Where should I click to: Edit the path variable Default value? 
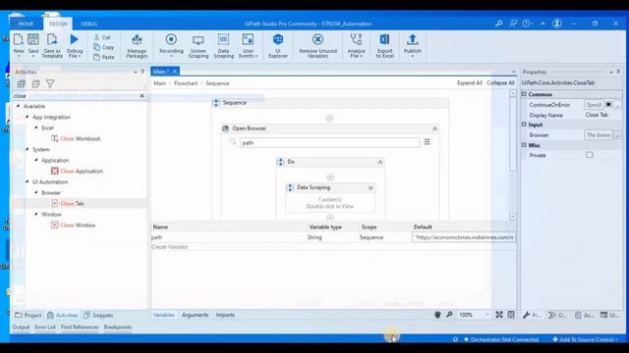(x=464, y=237)
